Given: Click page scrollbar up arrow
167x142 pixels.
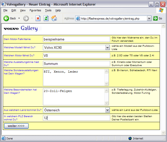Looking at the screenshot, I should [163, 26].
